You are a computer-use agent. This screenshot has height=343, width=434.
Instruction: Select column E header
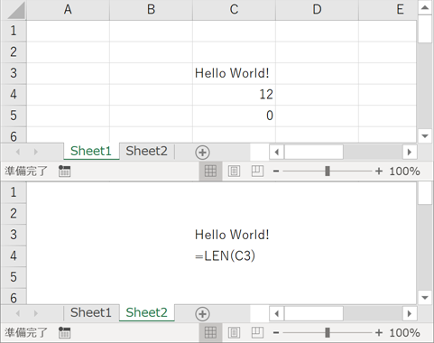pos(388,10)
